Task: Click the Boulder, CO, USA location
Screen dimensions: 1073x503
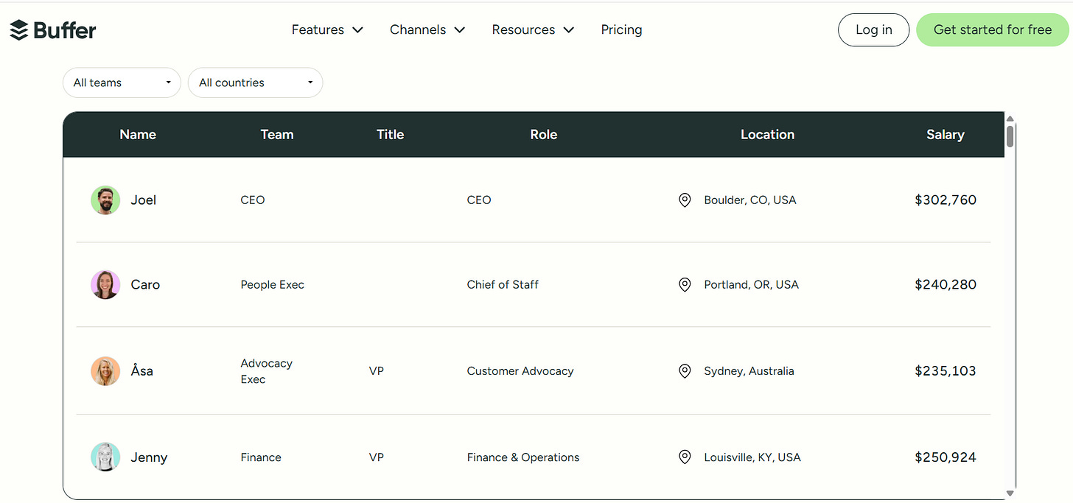Action: coord(750,200)
